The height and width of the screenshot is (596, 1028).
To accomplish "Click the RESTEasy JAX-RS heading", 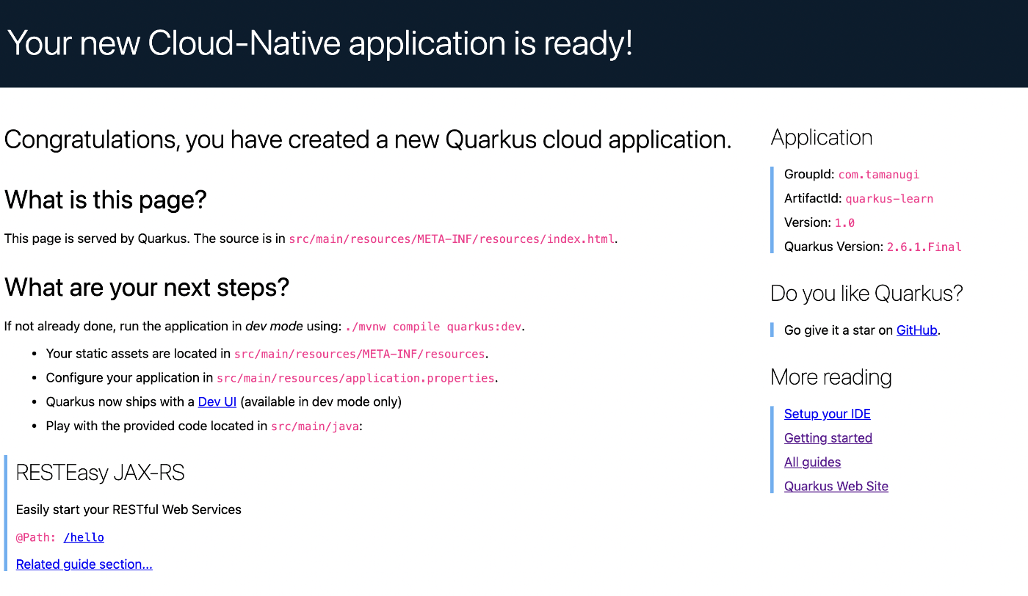I will coord(100,473).
